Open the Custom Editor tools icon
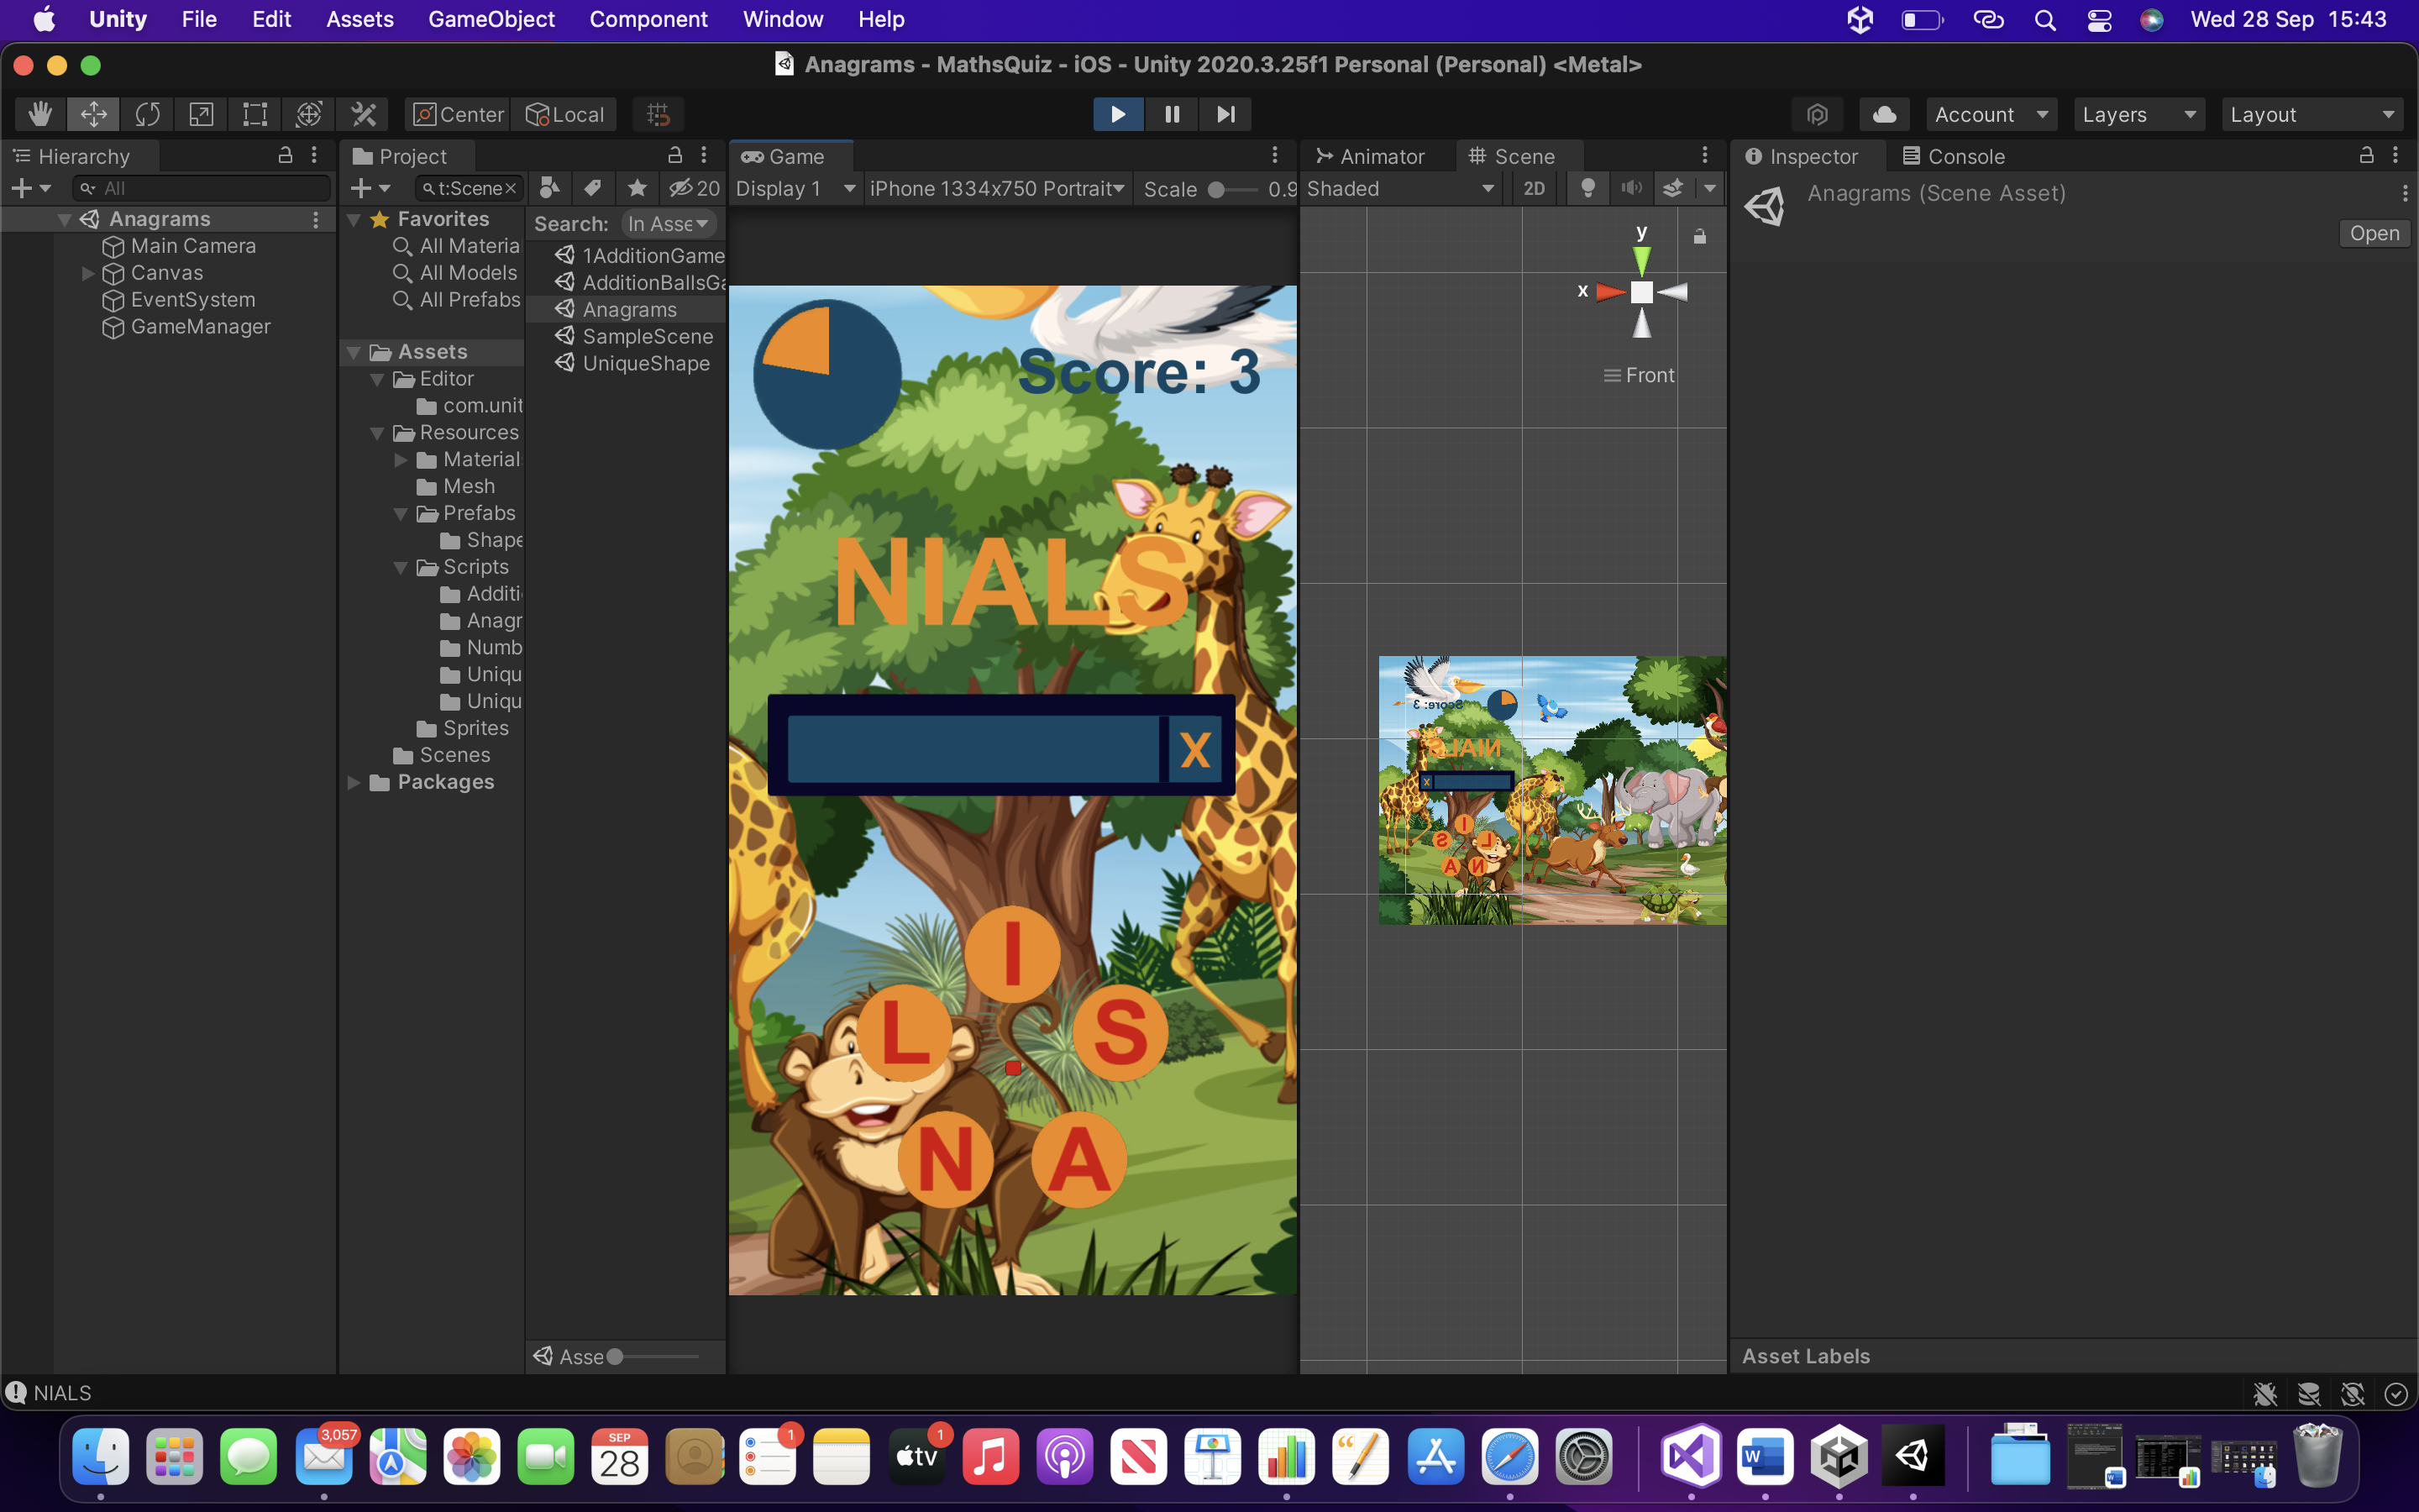 363,114
